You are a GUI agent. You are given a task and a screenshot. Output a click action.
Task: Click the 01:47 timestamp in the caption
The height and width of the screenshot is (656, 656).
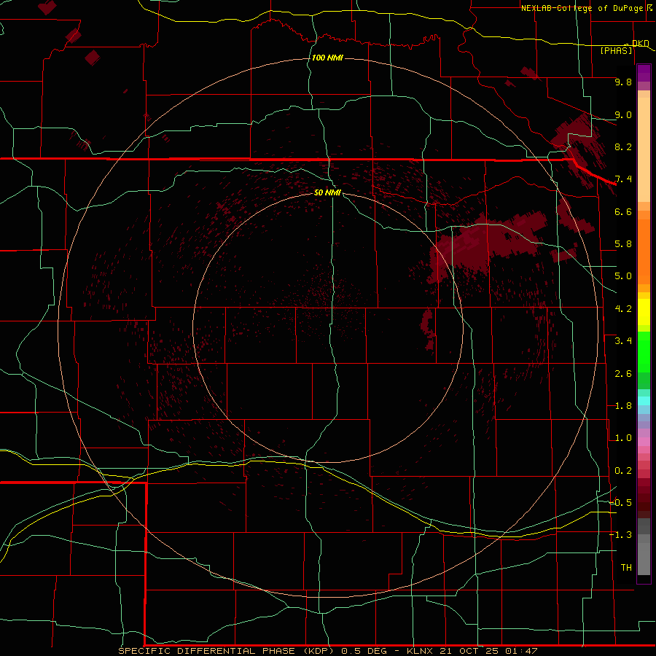coord(521,651)
